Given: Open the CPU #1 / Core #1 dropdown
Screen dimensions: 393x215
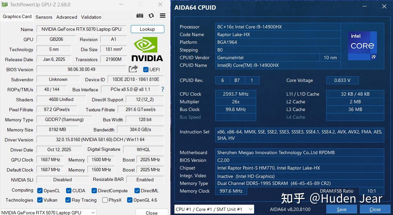Looking at the screenshot, I should (x=214, y=209).
